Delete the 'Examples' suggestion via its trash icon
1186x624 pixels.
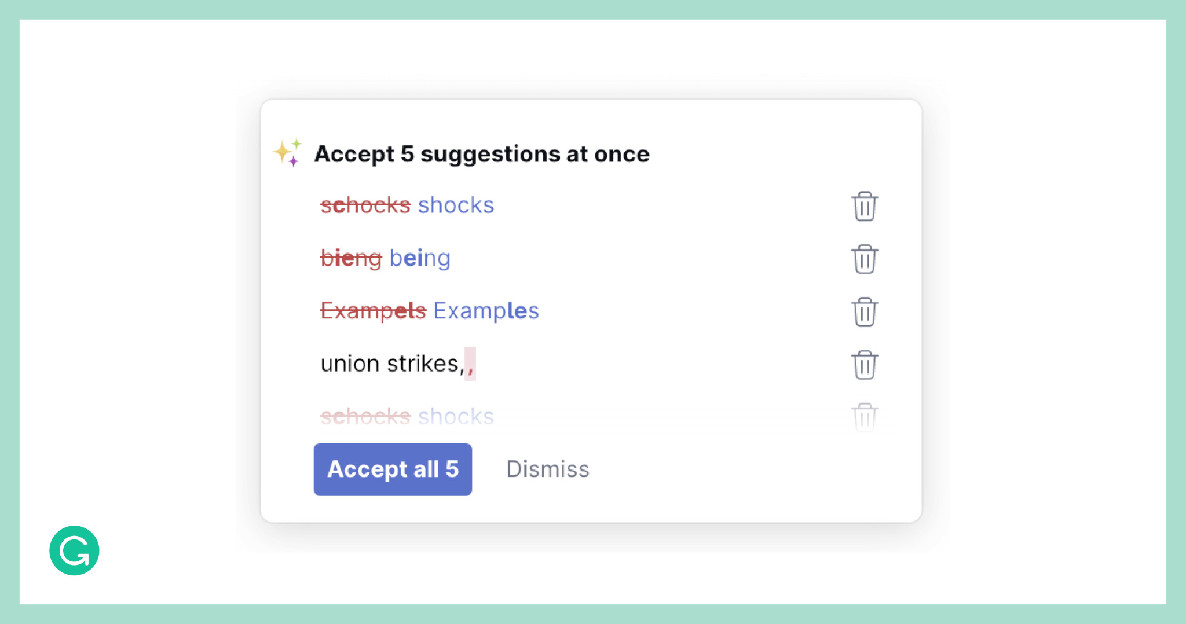coord(865,311)
